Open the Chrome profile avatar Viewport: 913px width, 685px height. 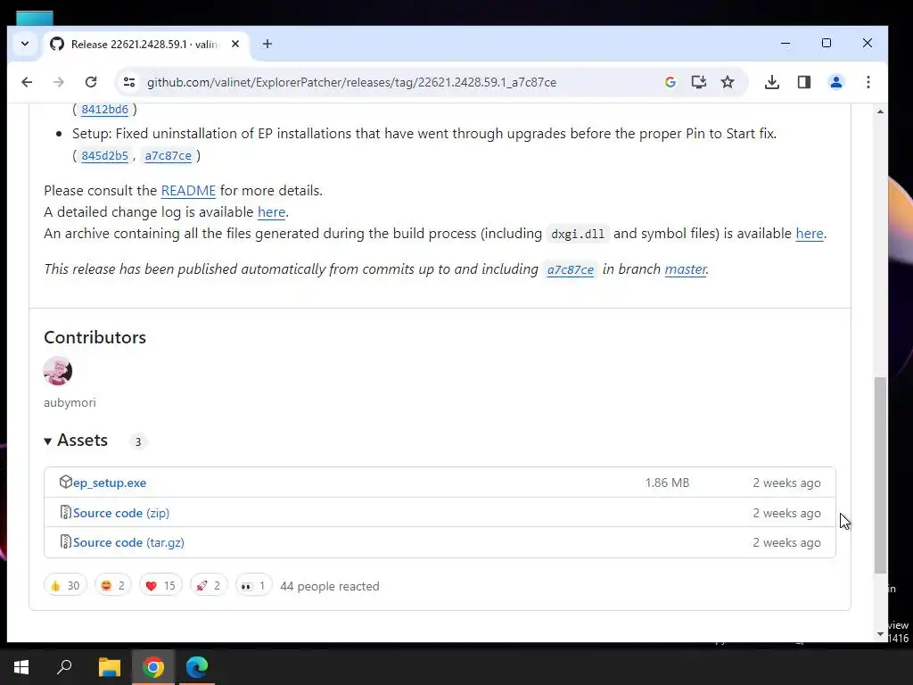click(x=836, y=82)
